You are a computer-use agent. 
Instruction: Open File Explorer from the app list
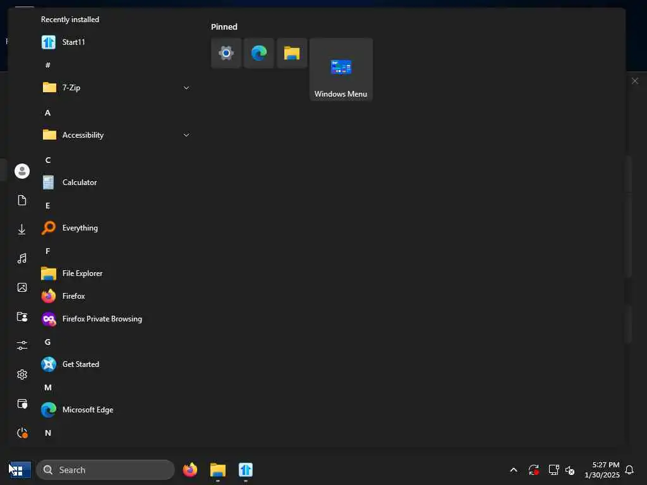tap(116, 273)
